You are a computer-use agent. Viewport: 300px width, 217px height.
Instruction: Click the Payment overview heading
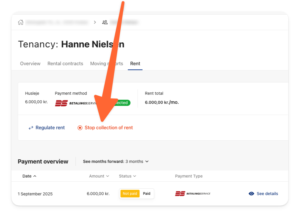point(43,161)
